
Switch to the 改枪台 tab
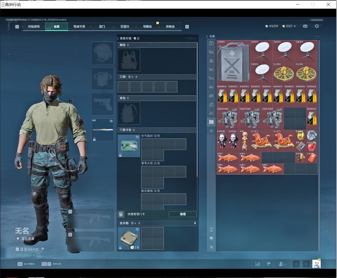click(x=170, y=26)
